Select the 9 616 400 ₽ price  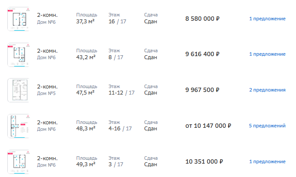(x=202, y=54)
